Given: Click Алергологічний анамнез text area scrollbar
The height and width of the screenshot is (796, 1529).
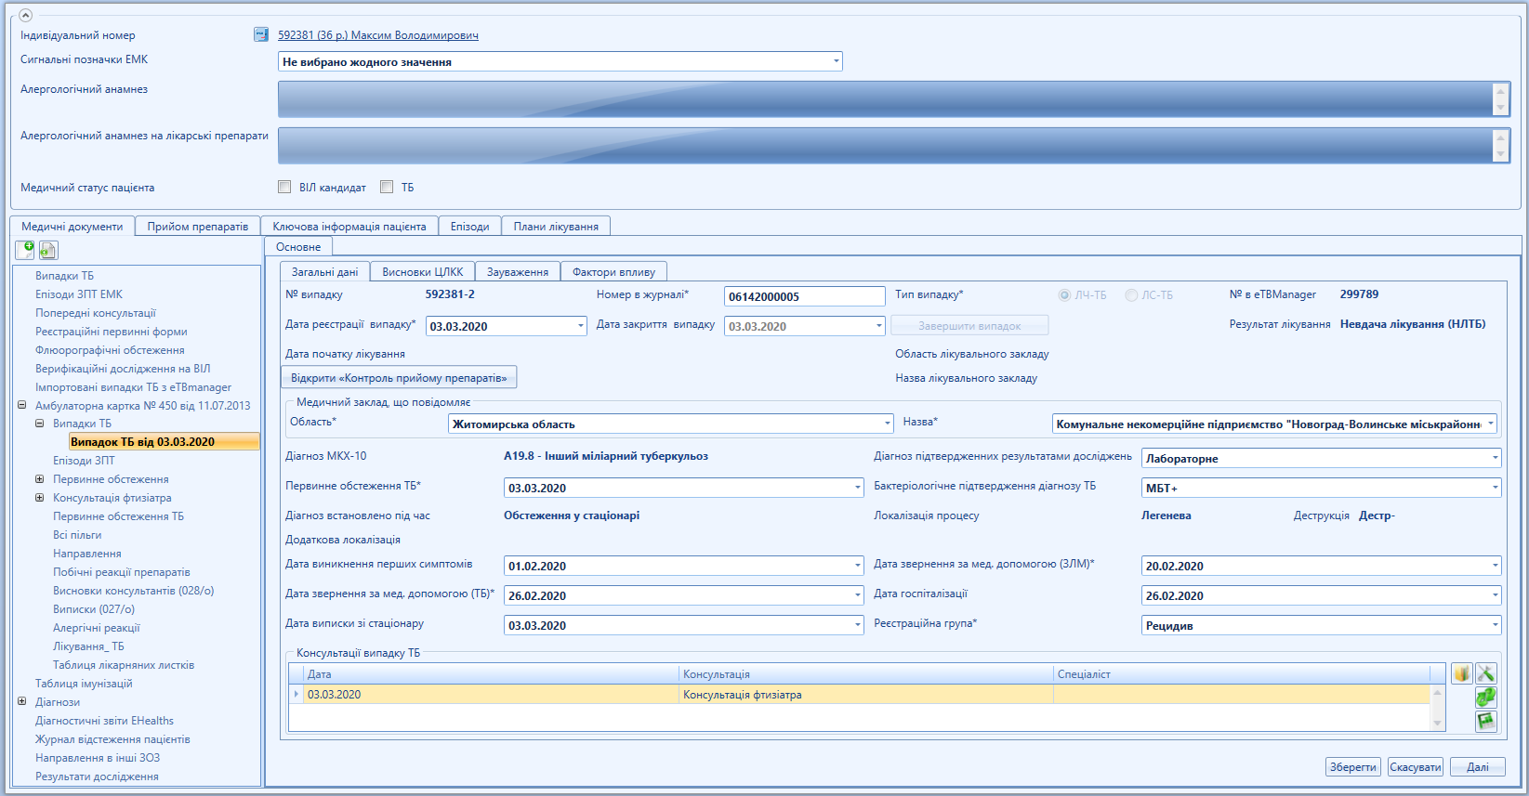Looking at the screenshot, I should 1499,98.
